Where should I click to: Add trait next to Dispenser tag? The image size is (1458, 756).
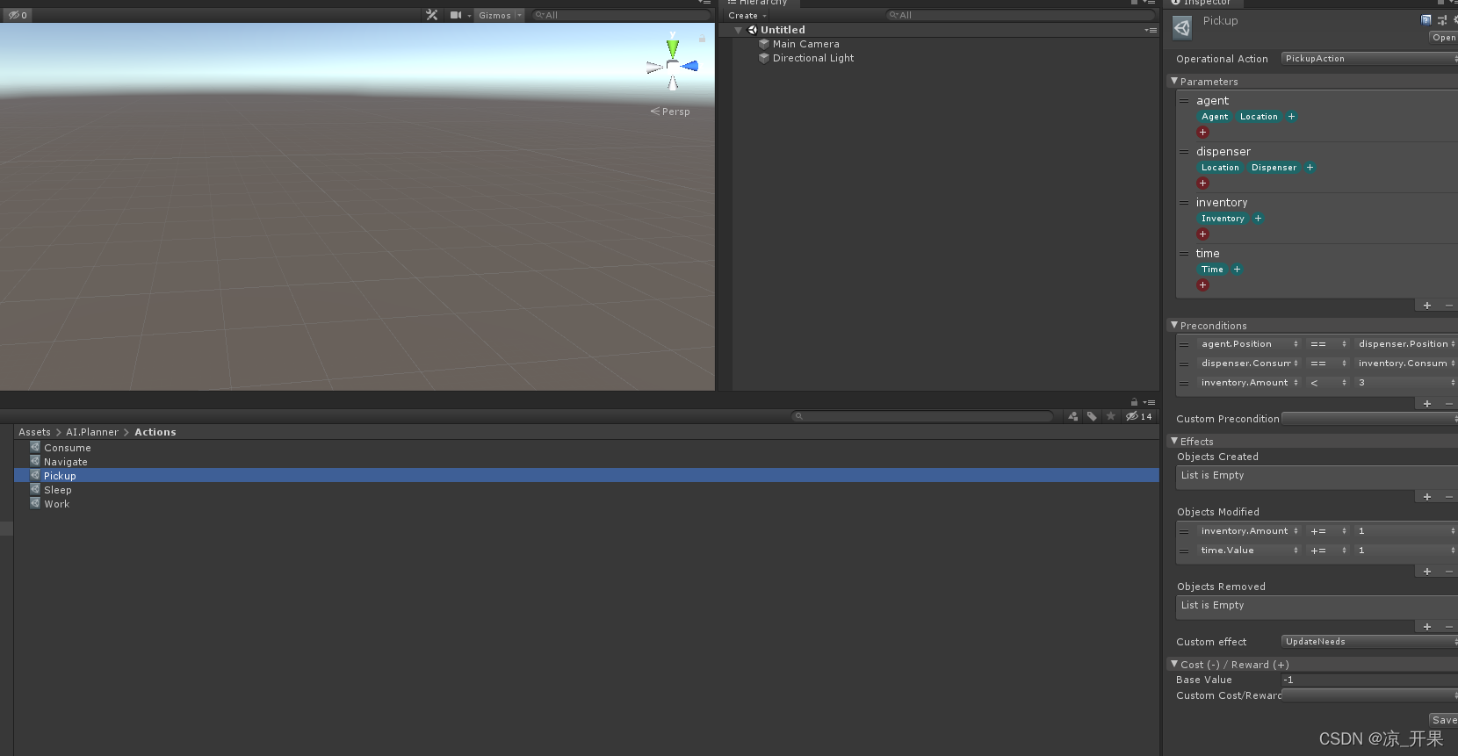point(1310,168)
